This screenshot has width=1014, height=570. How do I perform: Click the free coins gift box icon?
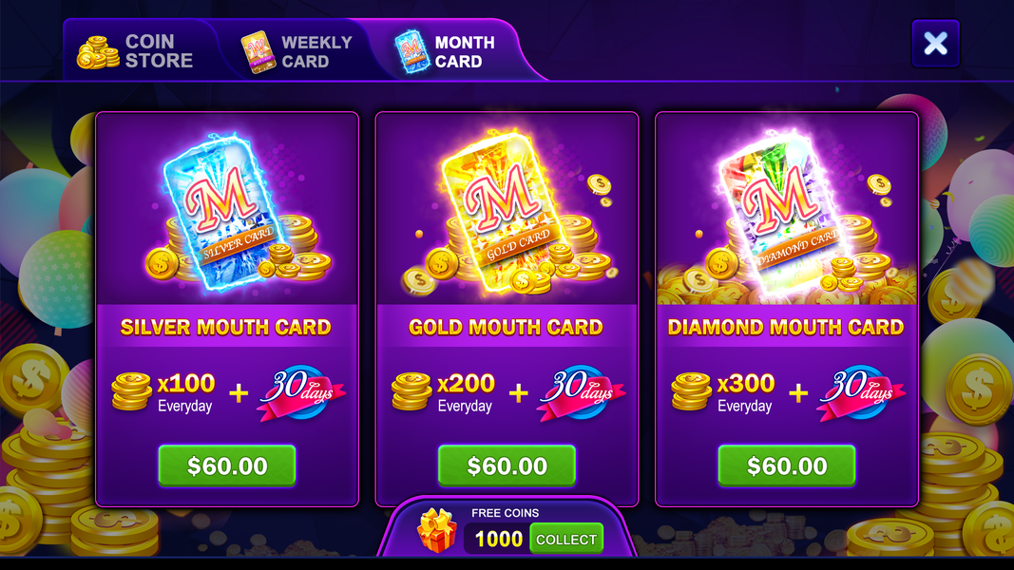(436, 530)
